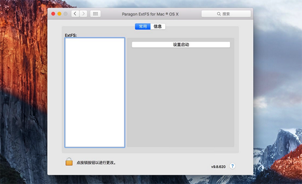This screenshot has height=184, width=302.
Task: Click the magnifier icon in search field
Action: [x=219, y=14]
